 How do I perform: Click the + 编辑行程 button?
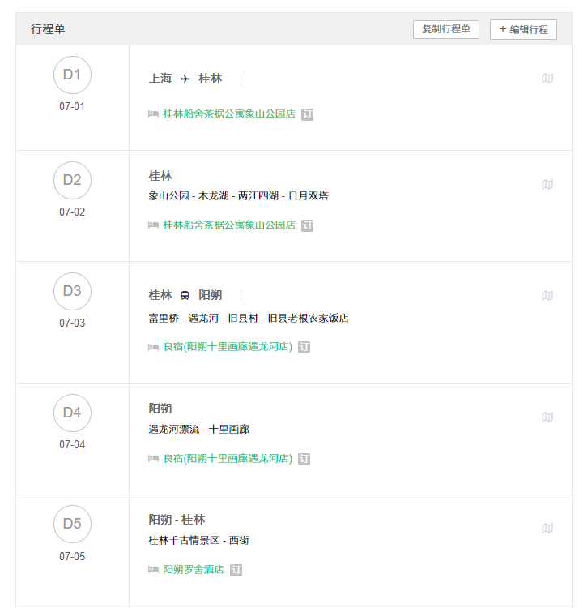(523, 29)
